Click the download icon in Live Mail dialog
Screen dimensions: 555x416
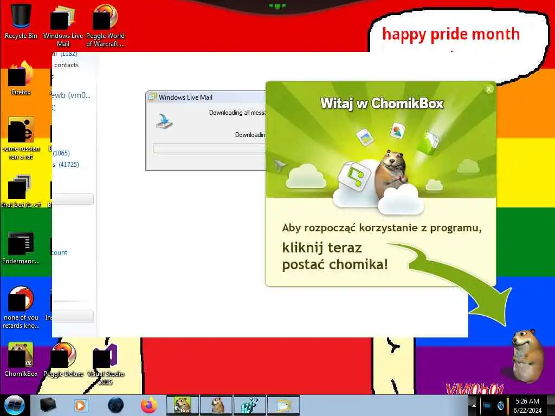(x=164, y=121)
